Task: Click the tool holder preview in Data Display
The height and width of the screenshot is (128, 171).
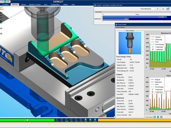Action: pos(130,43)
